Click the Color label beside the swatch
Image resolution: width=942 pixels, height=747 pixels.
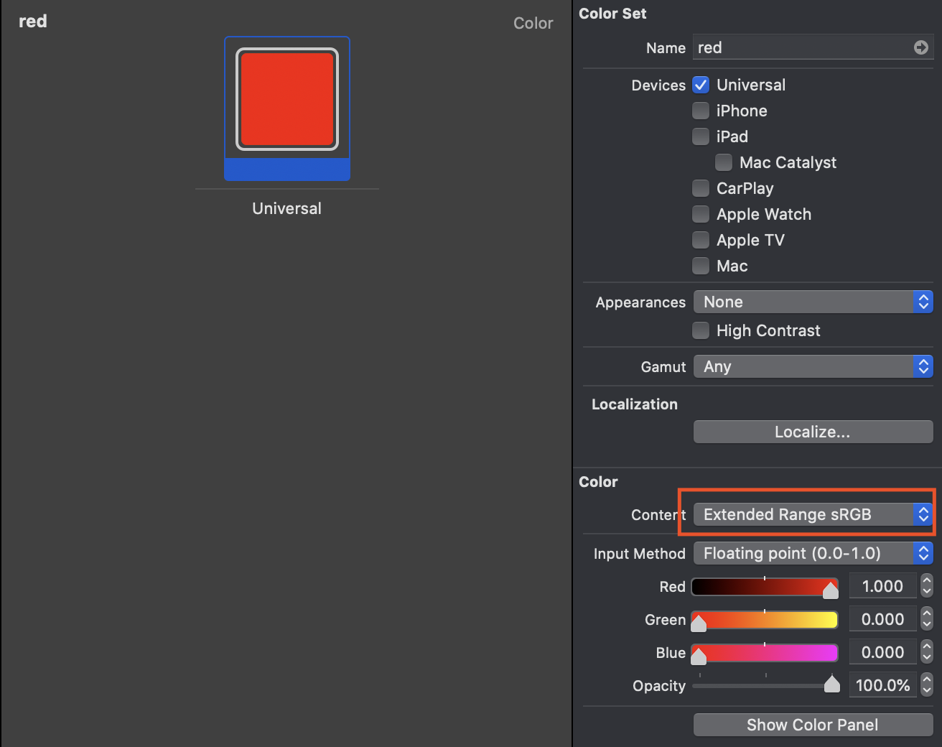pos(533,23)
